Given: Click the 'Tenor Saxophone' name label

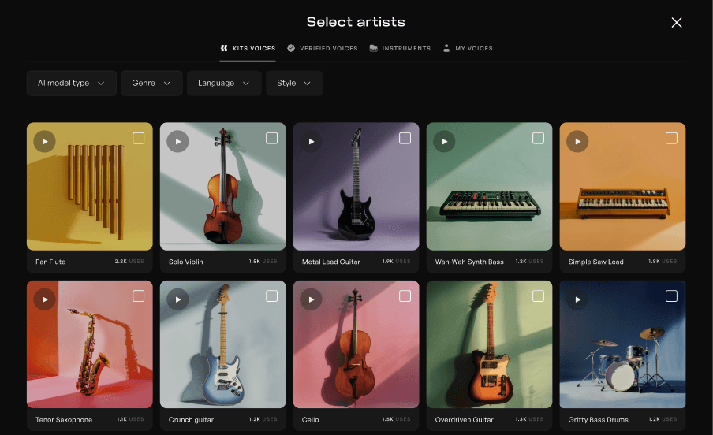Looking at the screenshot, I should click(64, 420).
